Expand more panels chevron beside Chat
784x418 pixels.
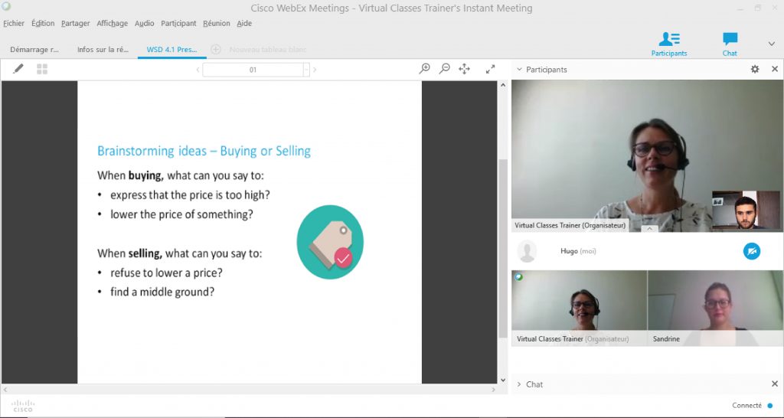click(772, 44)
